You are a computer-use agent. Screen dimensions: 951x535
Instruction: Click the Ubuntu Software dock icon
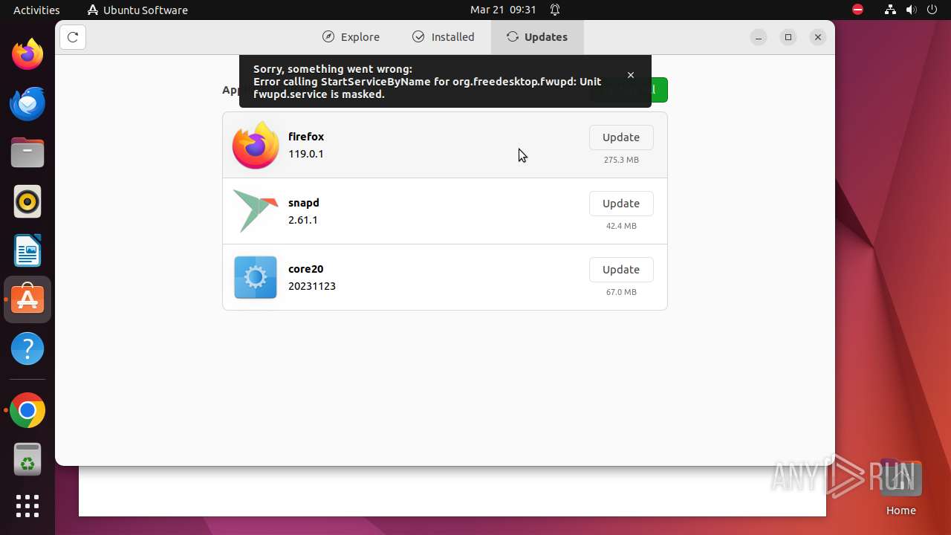click(x=27, y=299)
